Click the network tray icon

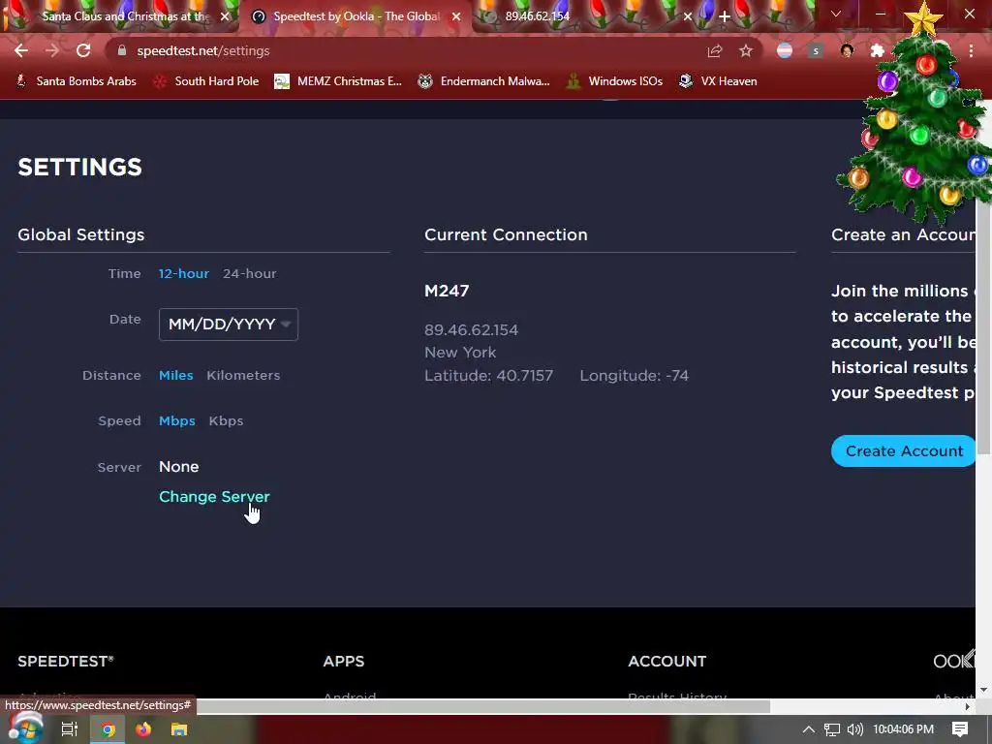(x=832, y=729)
